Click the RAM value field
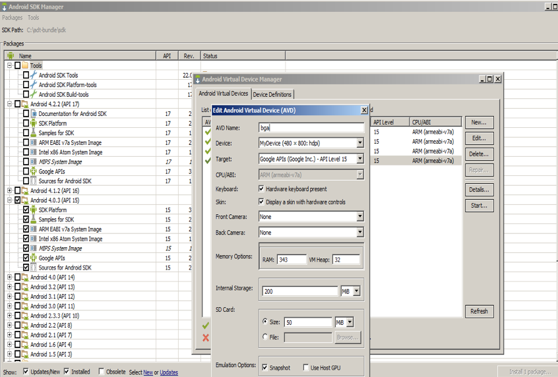558x377 pixels. (292, 260)
